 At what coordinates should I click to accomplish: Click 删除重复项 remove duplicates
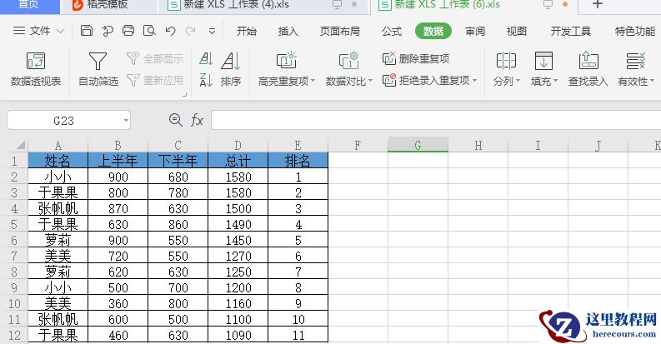point(416,58)
